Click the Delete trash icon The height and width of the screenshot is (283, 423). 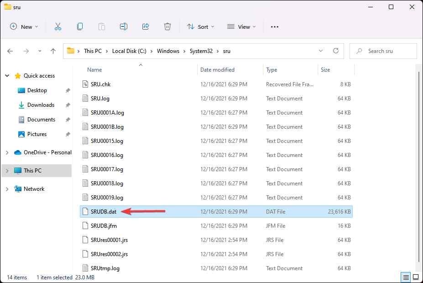pyautogui.click(x=167, y=26)
